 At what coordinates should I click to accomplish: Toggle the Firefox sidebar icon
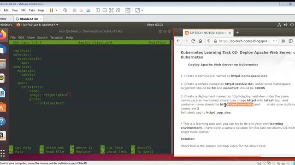(x=291, y=41)
